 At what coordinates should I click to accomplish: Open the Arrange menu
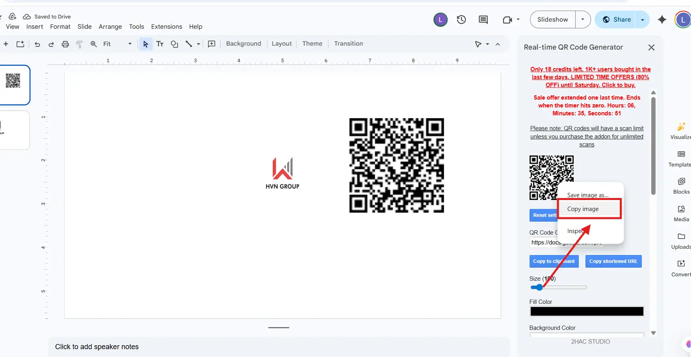[x=110, y=27]
